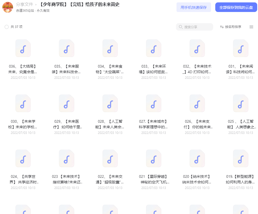Select file name 028、【人工智能】未来人类会...
This screenshot has height=214, width=258.
[110, 124]
